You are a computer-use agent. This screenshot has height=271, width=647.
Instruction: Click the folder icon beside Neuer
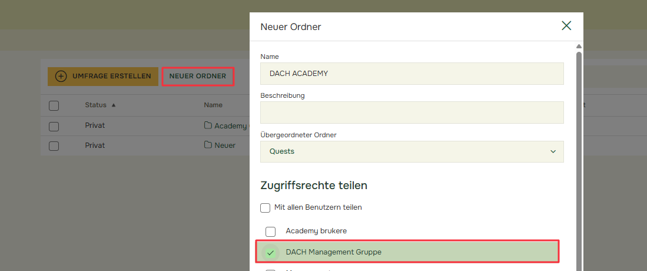tap(208, 145)
